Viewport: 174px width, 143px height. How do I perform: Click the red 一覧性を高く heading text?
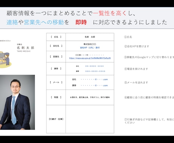(x=110, y=13)
